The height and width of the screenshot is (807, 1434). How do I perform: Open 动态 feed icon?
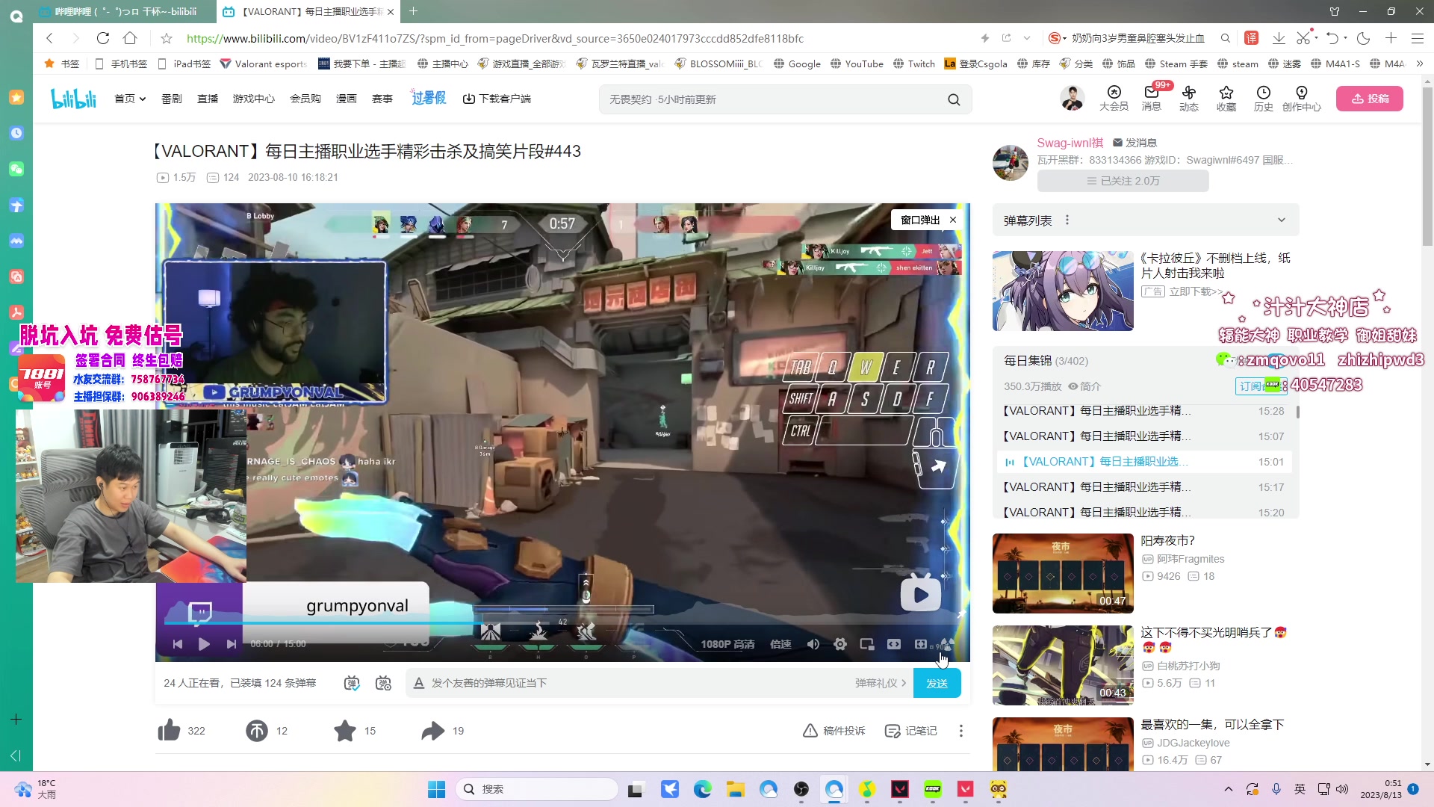(1189, 98)
